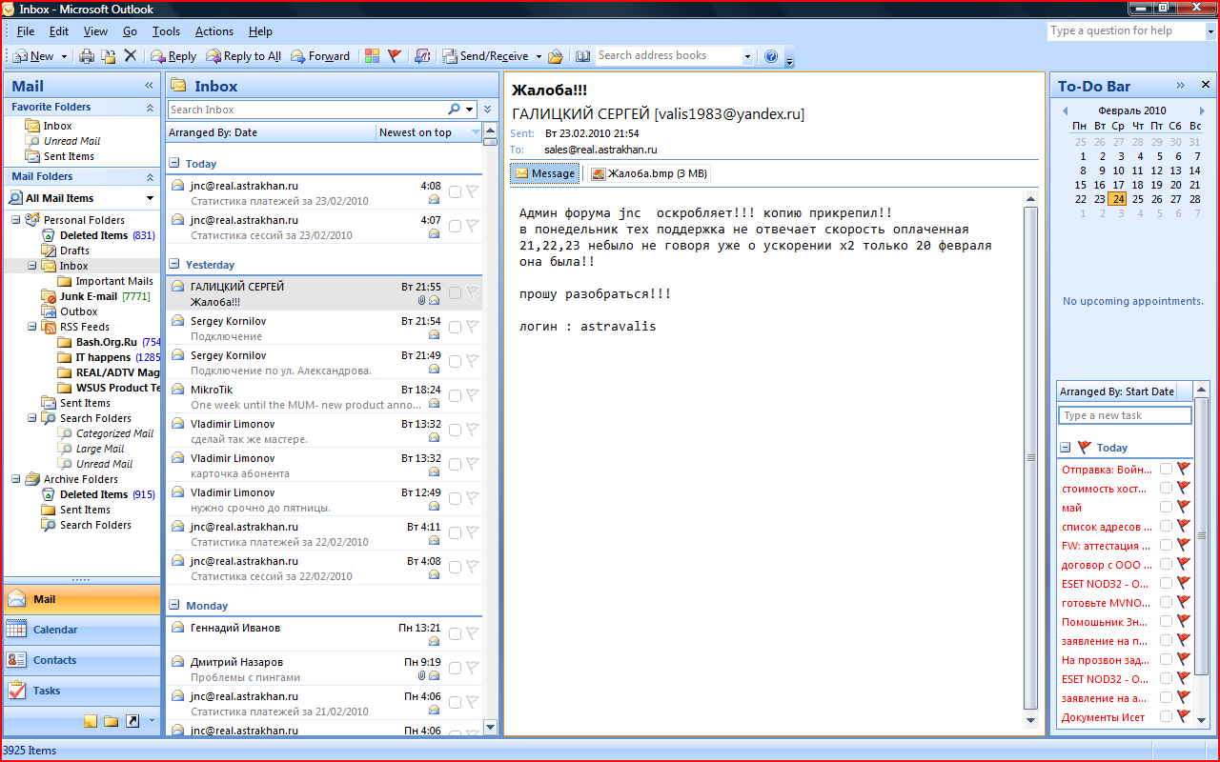
Task: Click the Print icon in the toolbar
Action: click(x=87, y=56)
